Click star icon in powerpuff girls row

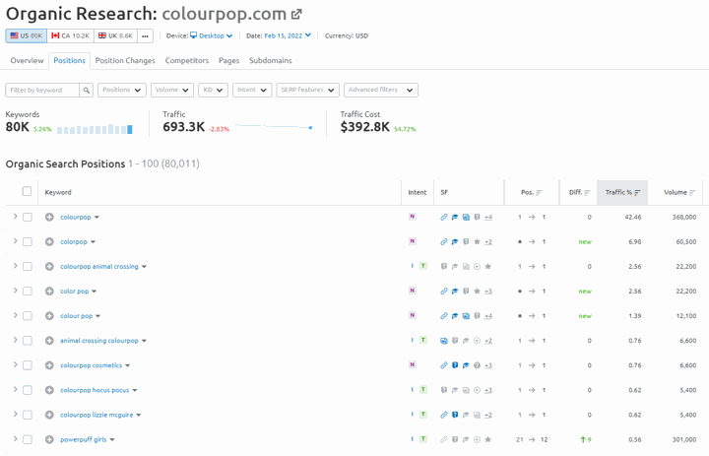tap(487, 439)
